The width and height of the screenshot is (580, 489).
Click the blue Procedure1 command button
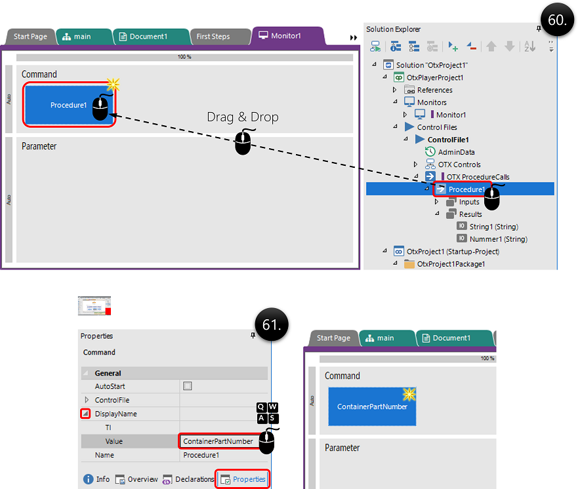pos(69,105)
